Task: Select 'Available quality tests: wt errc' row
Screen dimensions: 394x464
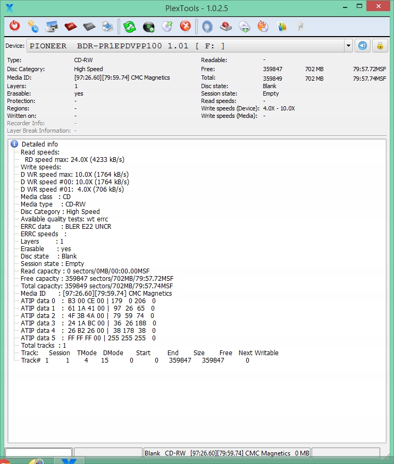Action: click(x=64, y=219)
